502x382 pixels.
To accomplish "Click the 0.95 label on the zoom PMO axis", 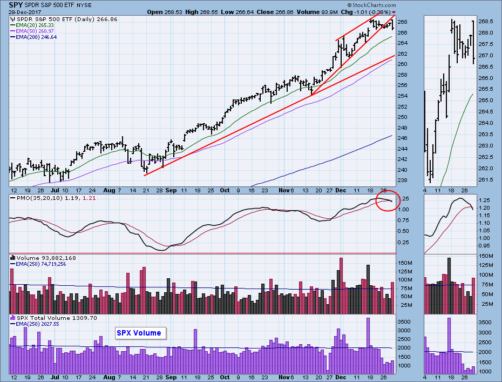I will (484, 246).
